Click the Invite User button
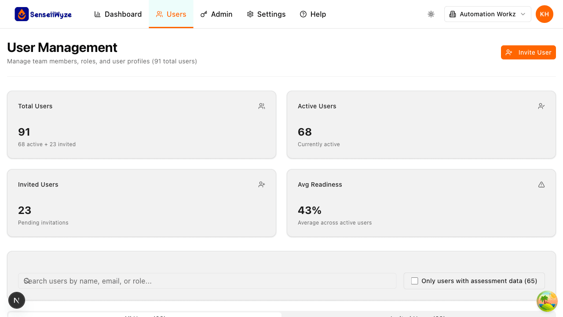Screen dimensions: 563x317 click(x=528, y=52)
